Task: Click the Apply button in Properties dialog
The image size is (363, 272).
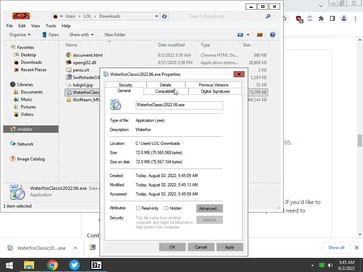Action: pyautogui.click(x=230, y=247)
